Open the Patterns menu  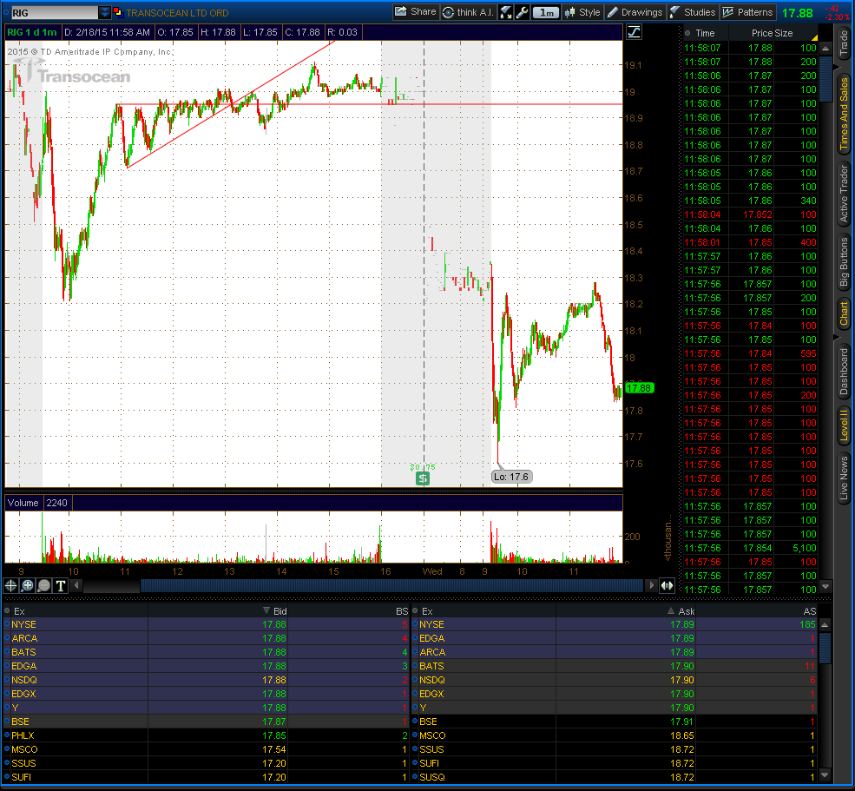tap(747, 12)
